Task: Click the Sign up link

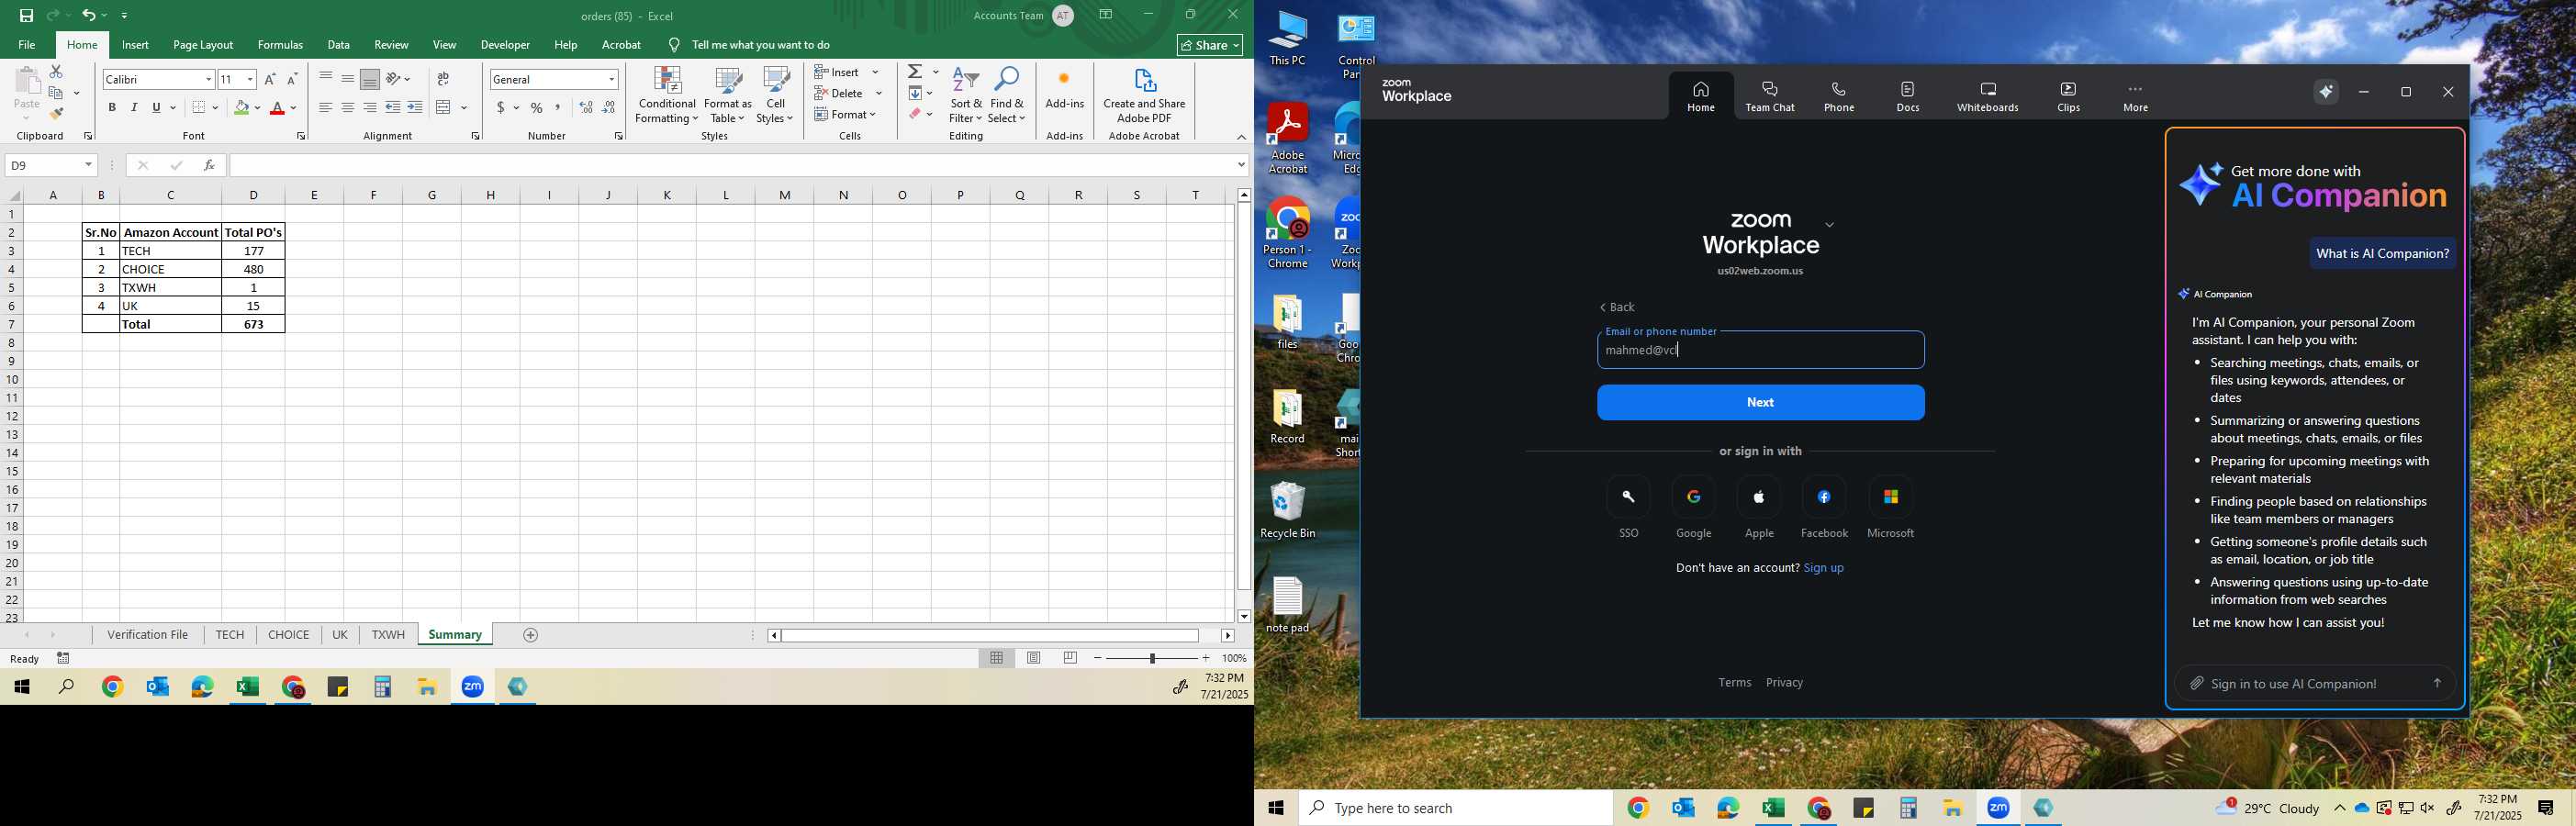Action: [1823, 568]
